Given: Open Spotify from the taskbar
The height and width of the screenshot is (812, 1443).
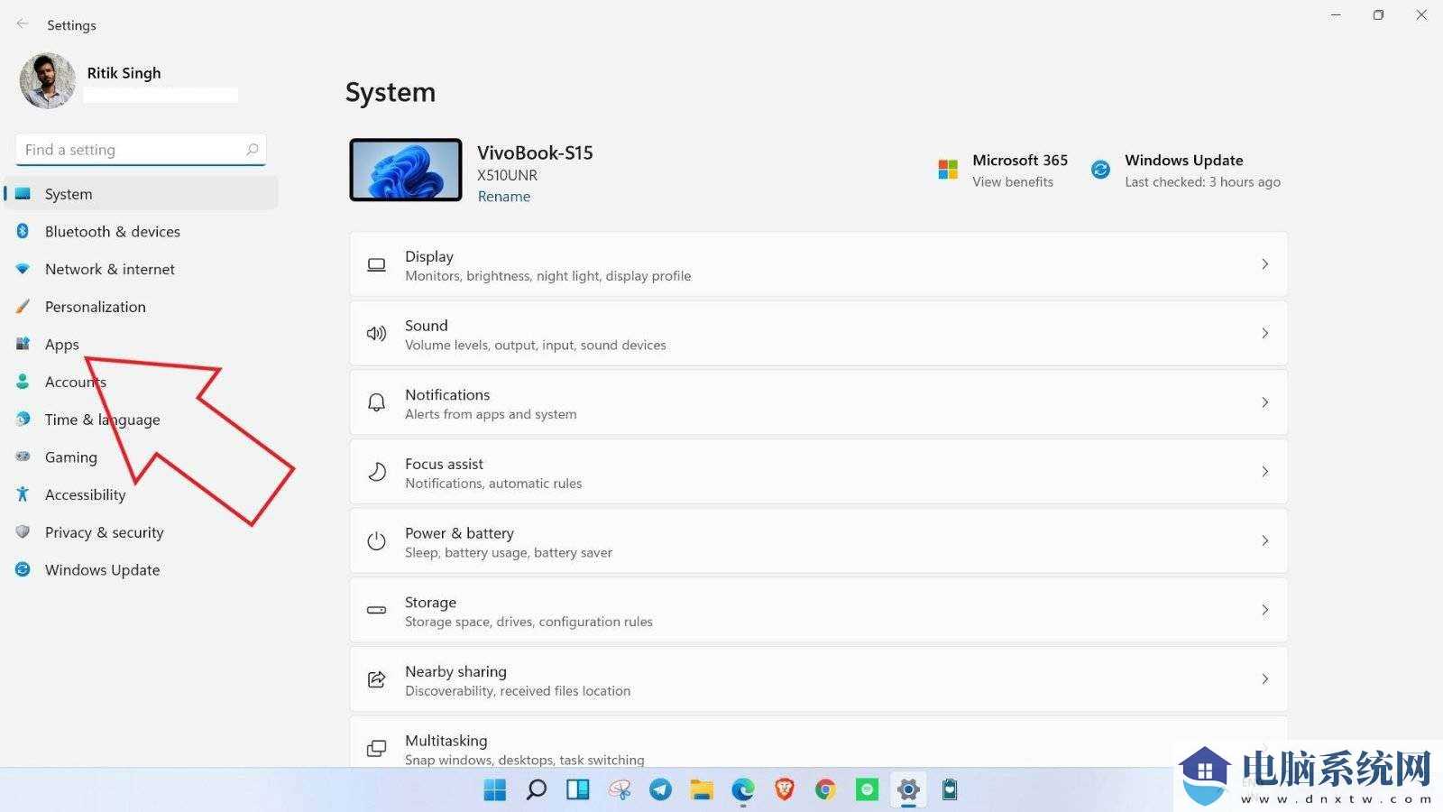Looking at the screenshot, I should (x=867, y=790).
